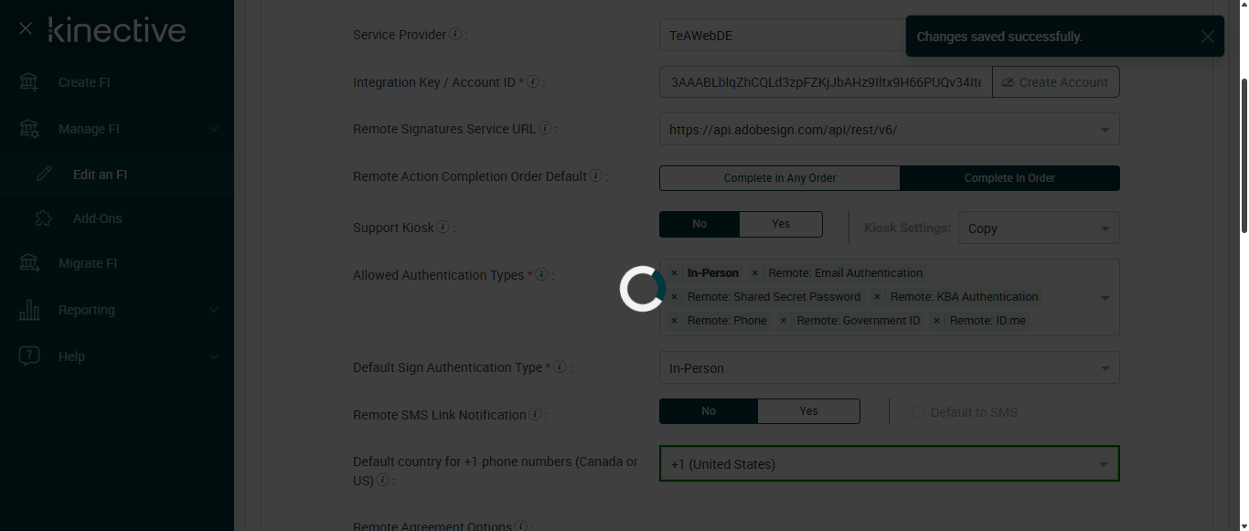Viewport: 1249px width, 531px height.
Task: Click the Create Account button
Action: point(1055,82)
